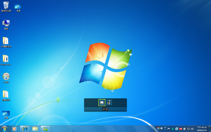Toggle the Chinese input mode indicator 中
The width and height of the screenshot is (211, 132).
pos(162,128)
